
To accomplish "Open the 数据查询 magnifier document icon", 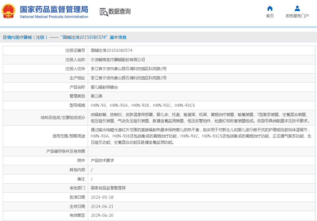I will (x=104, y=12).
